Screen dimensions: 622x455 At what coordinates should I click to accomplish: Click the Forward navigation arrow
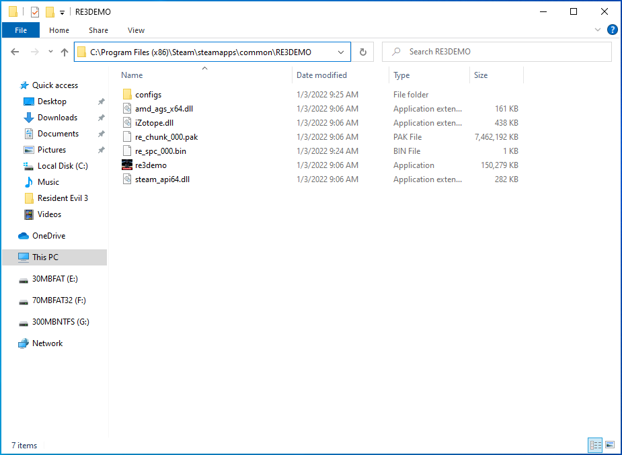click(x=35, y=52)
